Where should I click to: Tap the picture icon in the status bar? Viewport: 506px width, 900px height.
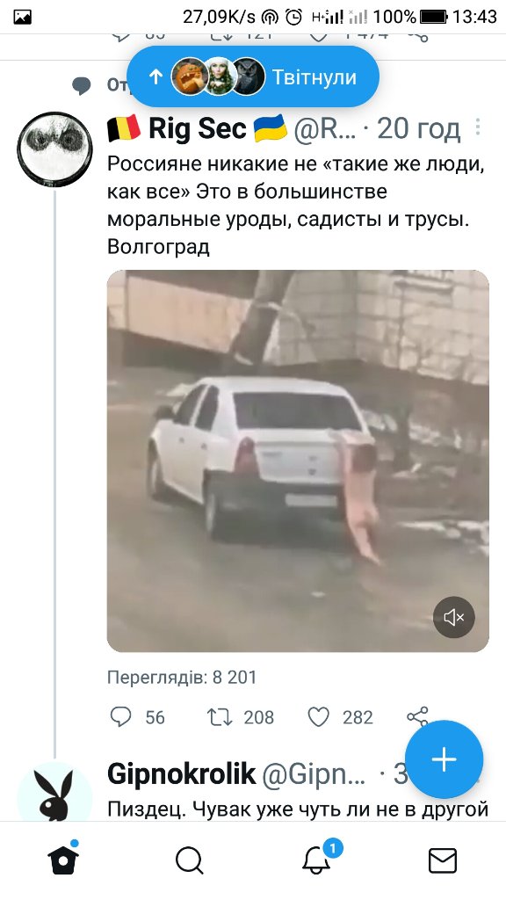coord(22,18)
